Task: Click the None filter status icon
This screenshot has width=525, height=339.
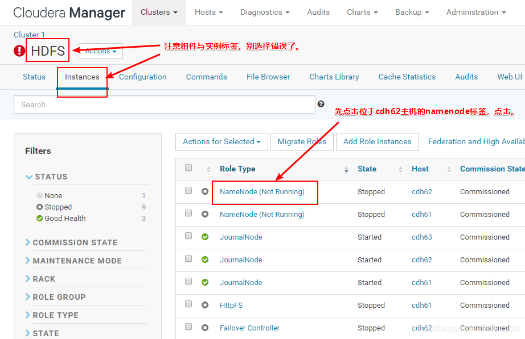Action: 39,195
